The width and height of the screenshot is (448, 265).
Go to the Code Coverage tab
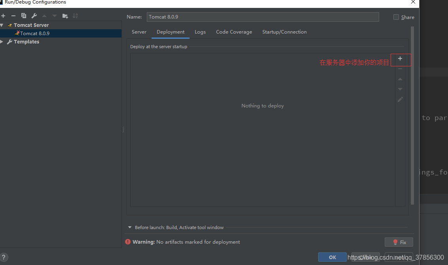pyautogui.click(x=234, y=32)
